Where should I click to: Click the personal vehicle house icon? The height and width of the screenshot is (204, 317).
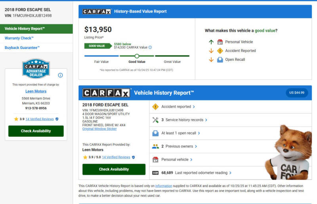155,160
